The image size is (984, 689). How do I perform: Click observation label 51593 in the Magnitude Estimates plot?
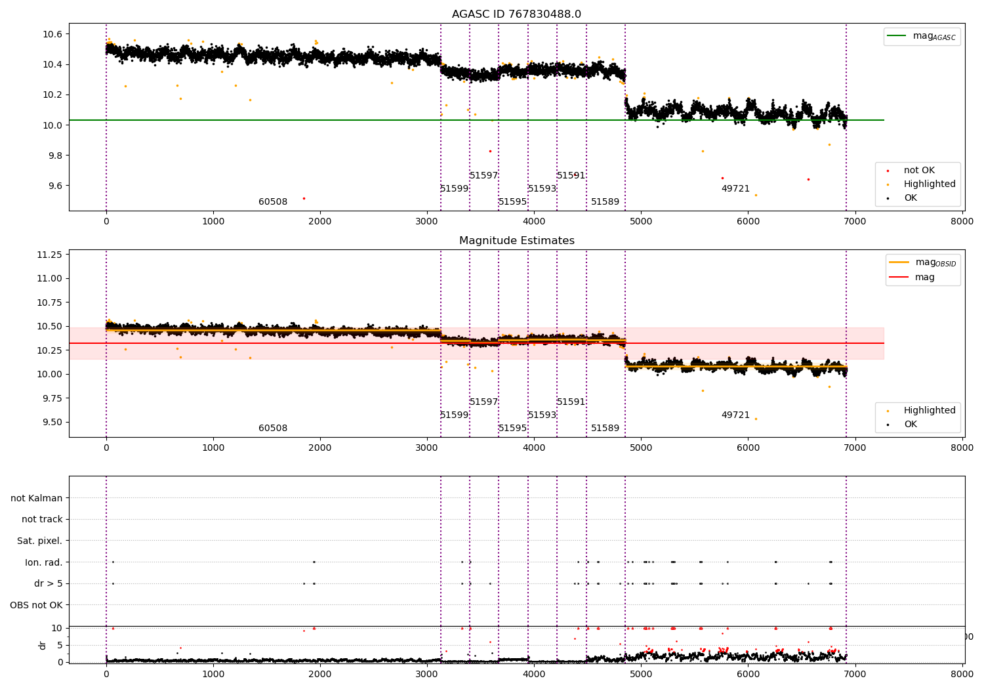point(543,415)
